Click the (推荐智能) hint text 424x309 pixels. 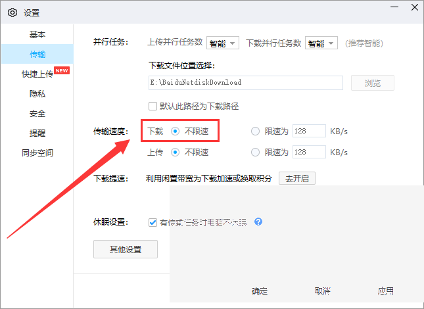[364, 43]
